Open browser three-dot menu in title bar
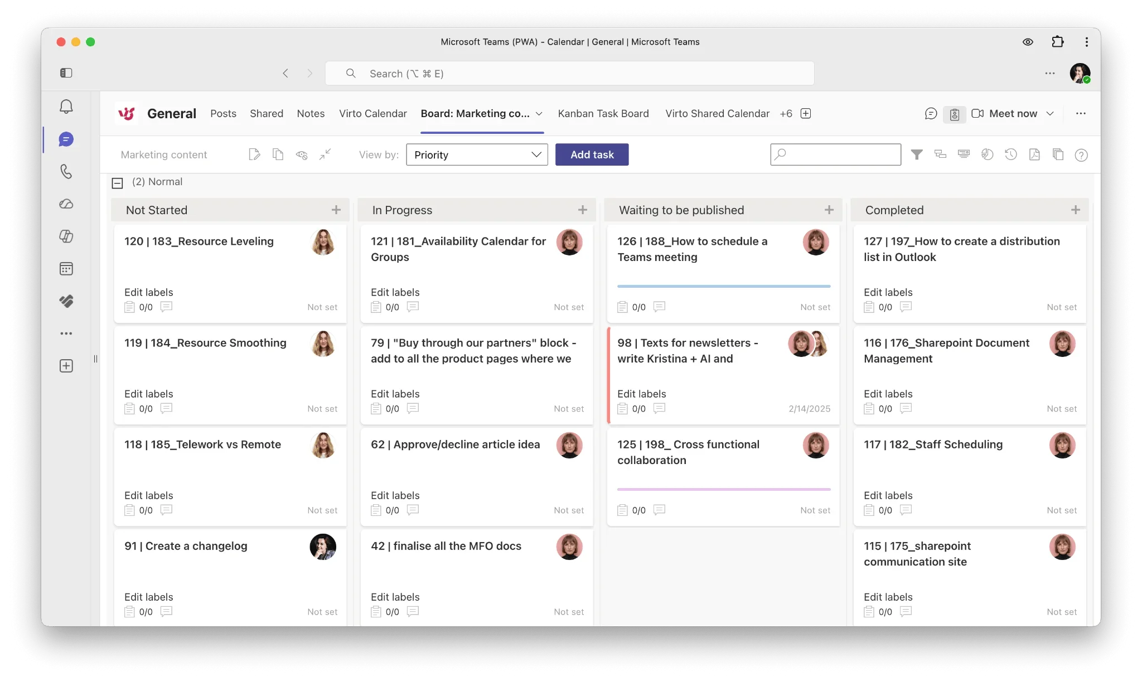 pos(1086,42)
